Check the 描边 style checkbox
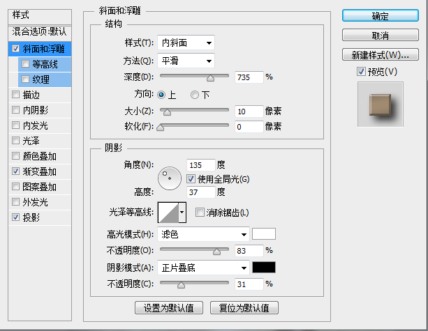This screenshot has height=331, width=428. [x=15, y=95]
